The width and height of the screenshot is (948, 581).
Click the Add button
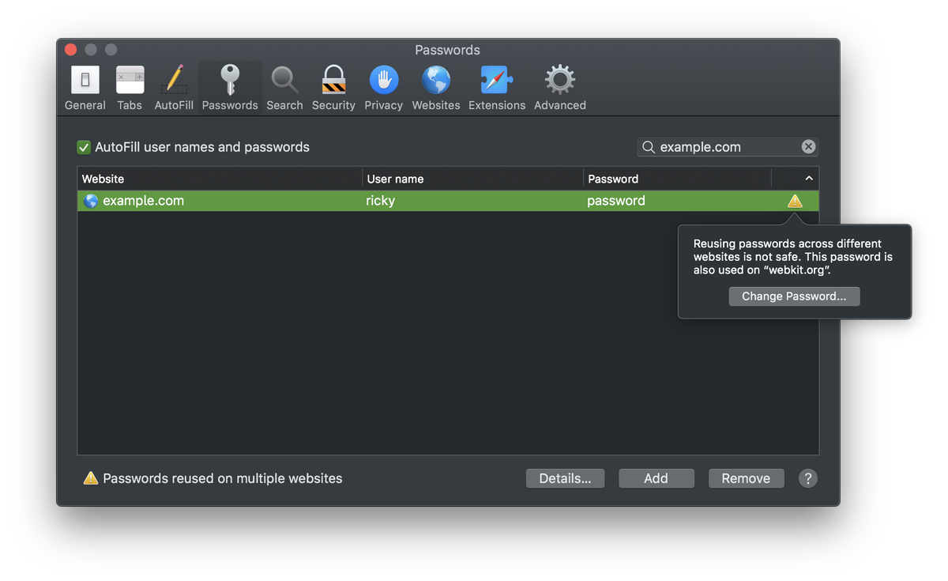(x=656, y=478)
